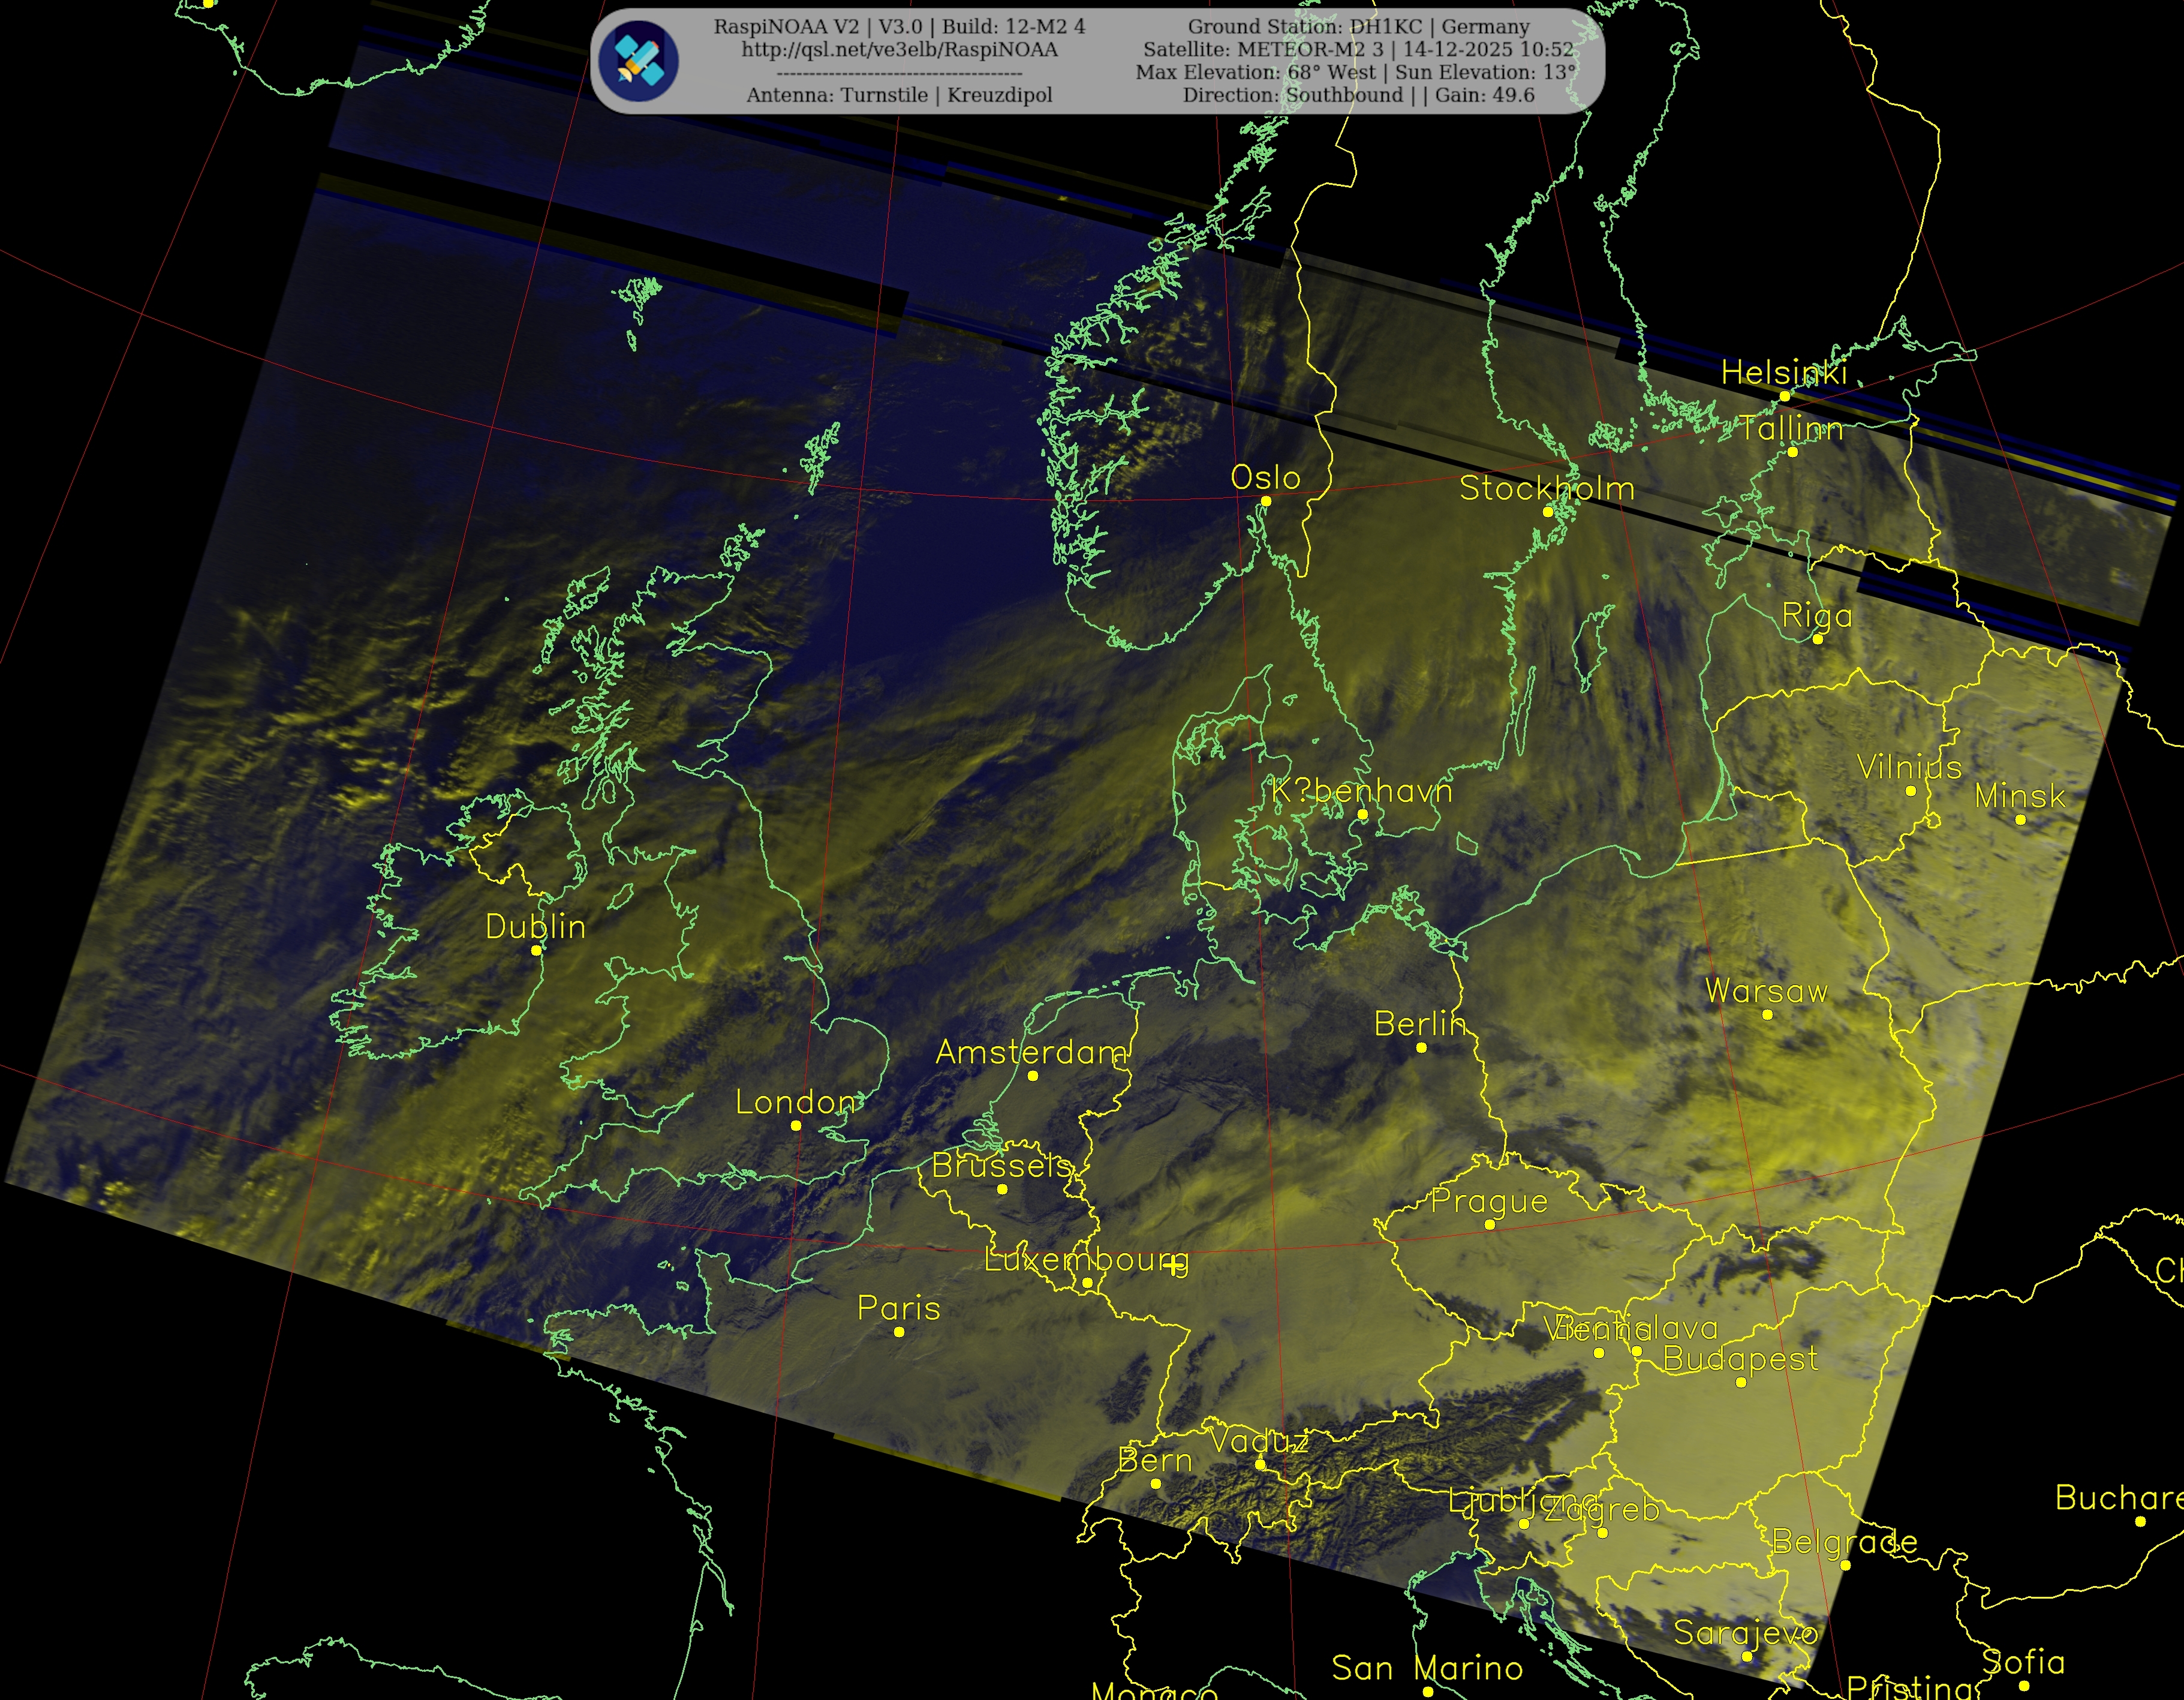Click the Paris city marker dot
Image resolution: width=2184 pixels, height=1700 pixels.
tap(899, 1332)
